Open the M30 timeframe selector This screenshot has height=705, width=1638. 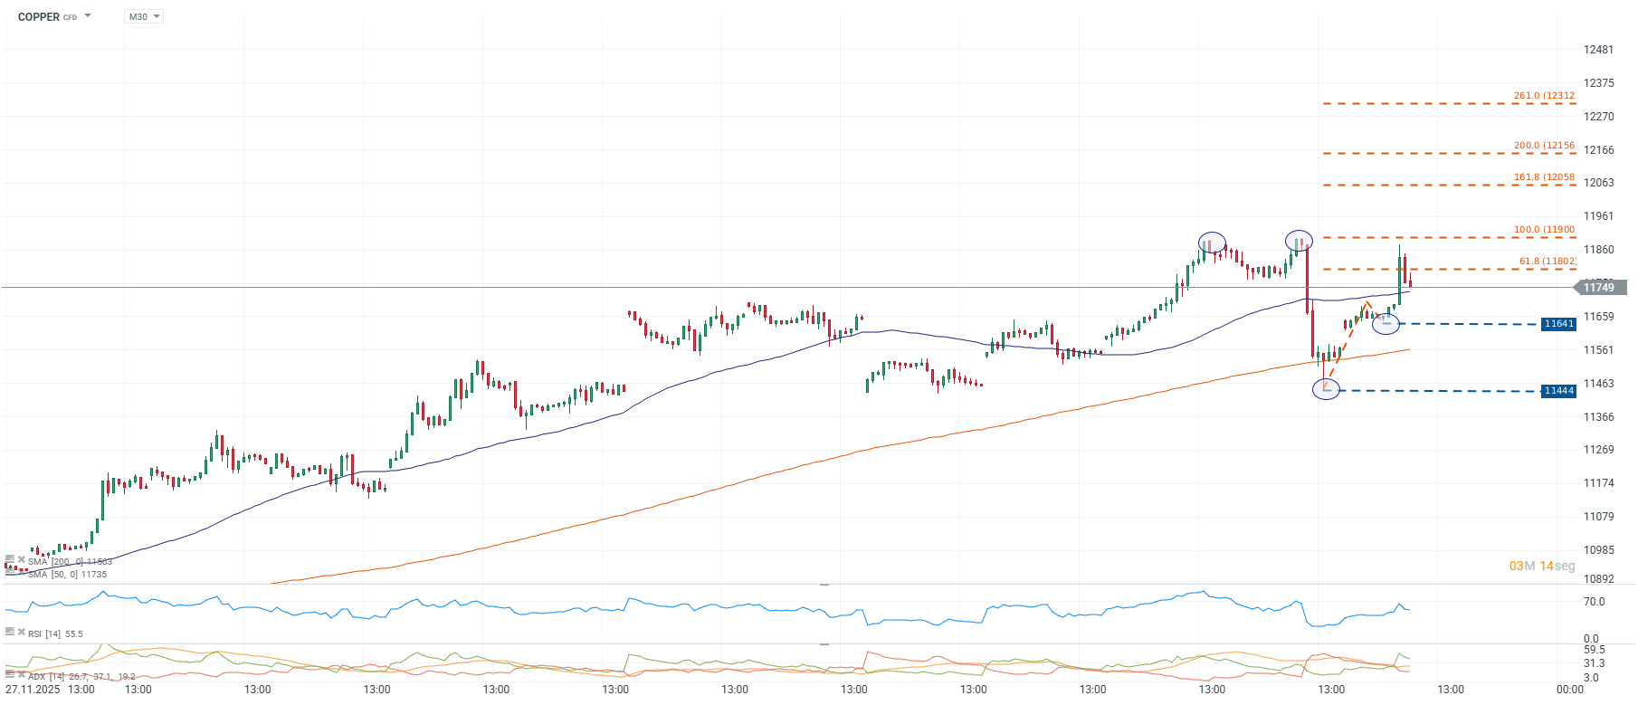144,16
